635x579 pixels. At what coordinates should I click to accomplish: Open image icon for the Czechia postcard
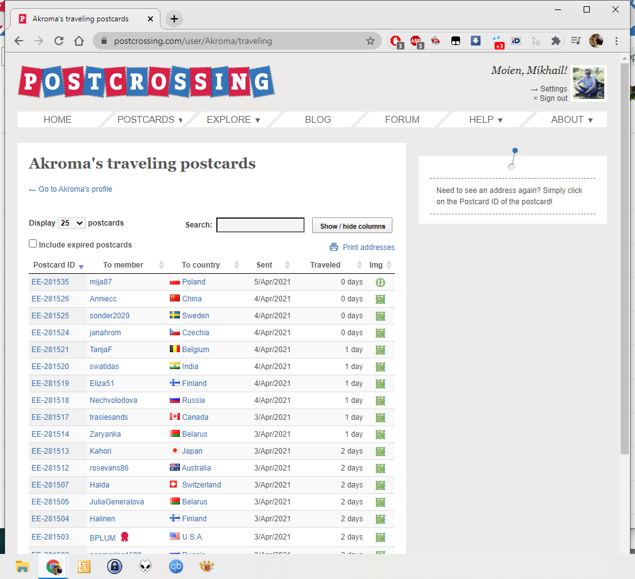pyautogui.click(x=380, y=333)
